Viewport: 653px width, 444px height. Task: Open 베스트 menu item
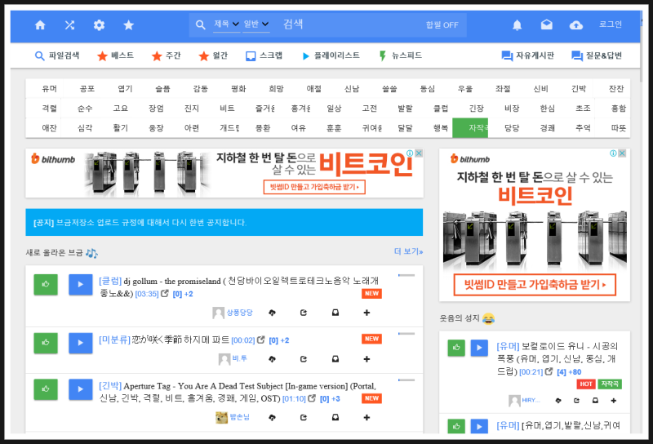click(x=115, y=55)
